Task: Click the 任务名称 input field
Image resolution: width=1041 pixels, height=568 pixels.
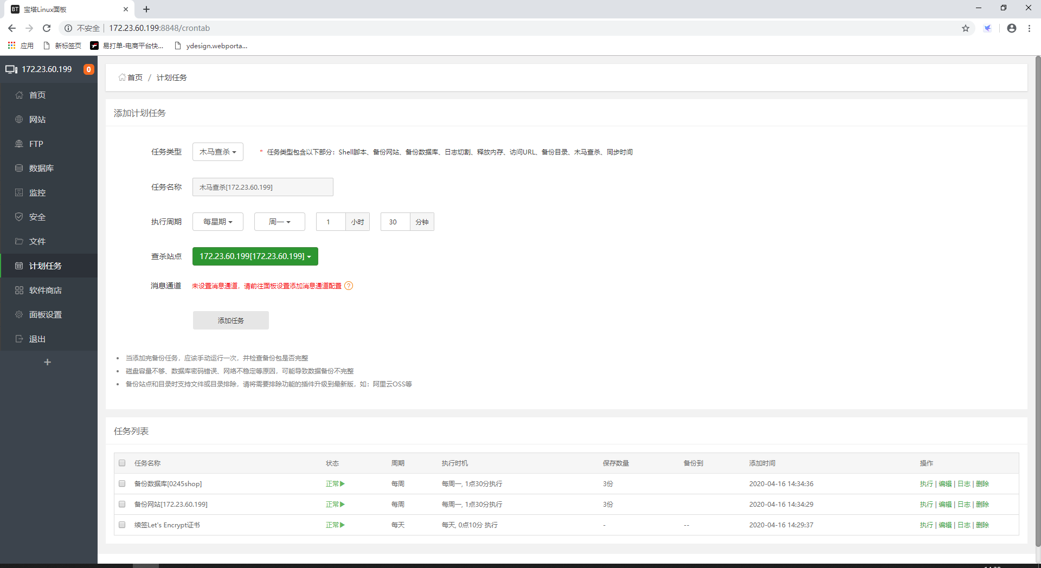Action: click(x=263, y=187)
